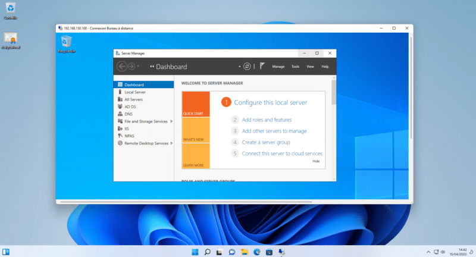The width and height of the screenshot is (476, 257).
Task: Open the Manage menu
Action: point(278,67)
